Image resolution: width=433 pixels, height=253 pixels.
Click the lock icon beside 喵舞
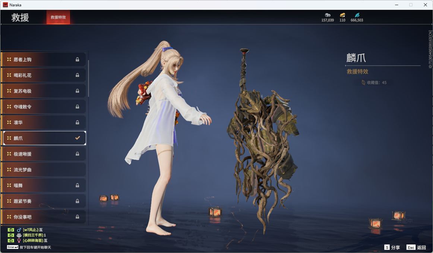[x=78, y=185]
